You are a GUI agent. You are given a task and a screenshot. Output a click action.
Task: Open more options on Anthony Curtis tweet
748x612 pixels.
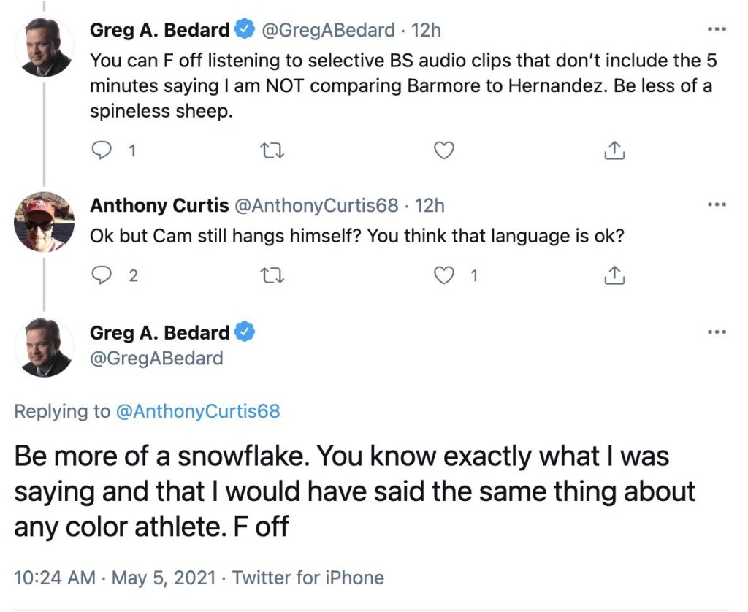717,206
